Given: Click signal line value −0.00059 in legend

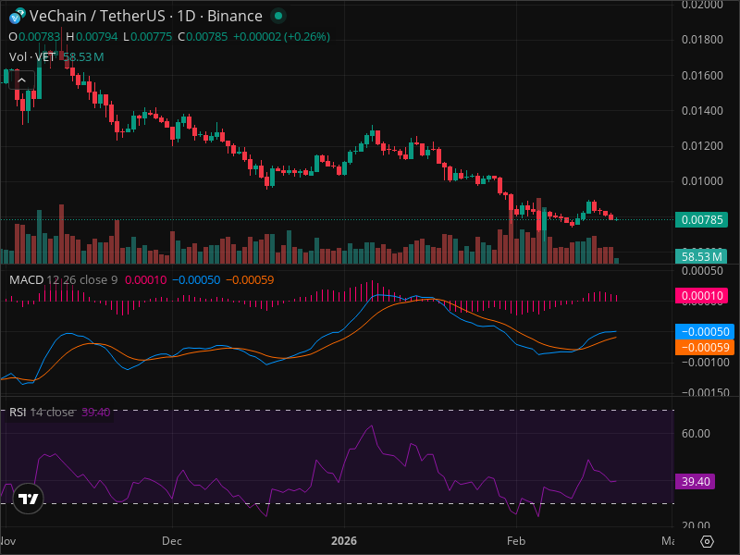Looking at the screenshot, I should point(250,280).
